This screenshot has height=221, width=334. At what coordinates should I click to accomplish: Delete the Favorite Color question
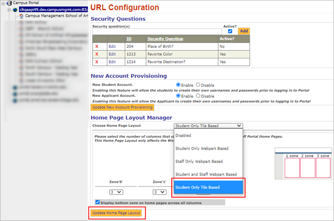pyautogui.click(x=97, y=54)
